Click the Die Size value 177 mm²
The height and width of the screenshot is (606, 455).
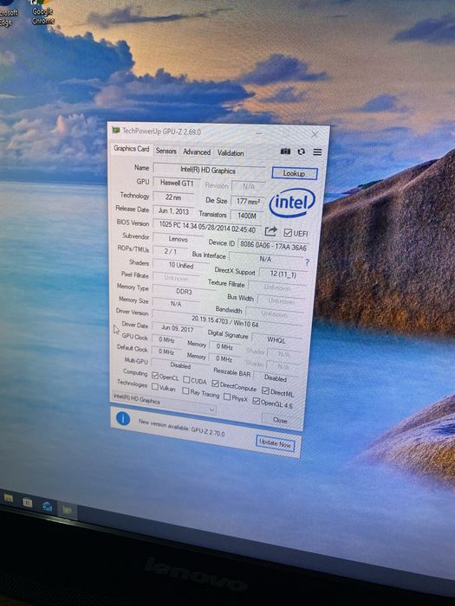pyautogui.click(x=248, y=202)
